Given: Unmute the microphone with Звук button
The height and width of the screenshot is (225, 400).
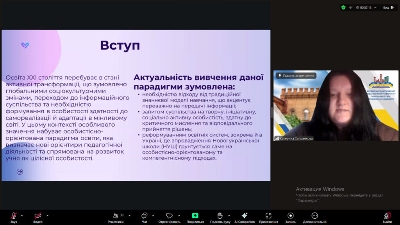Looking at the screenshot, I should pyautogui.click(x=14, y=216).
